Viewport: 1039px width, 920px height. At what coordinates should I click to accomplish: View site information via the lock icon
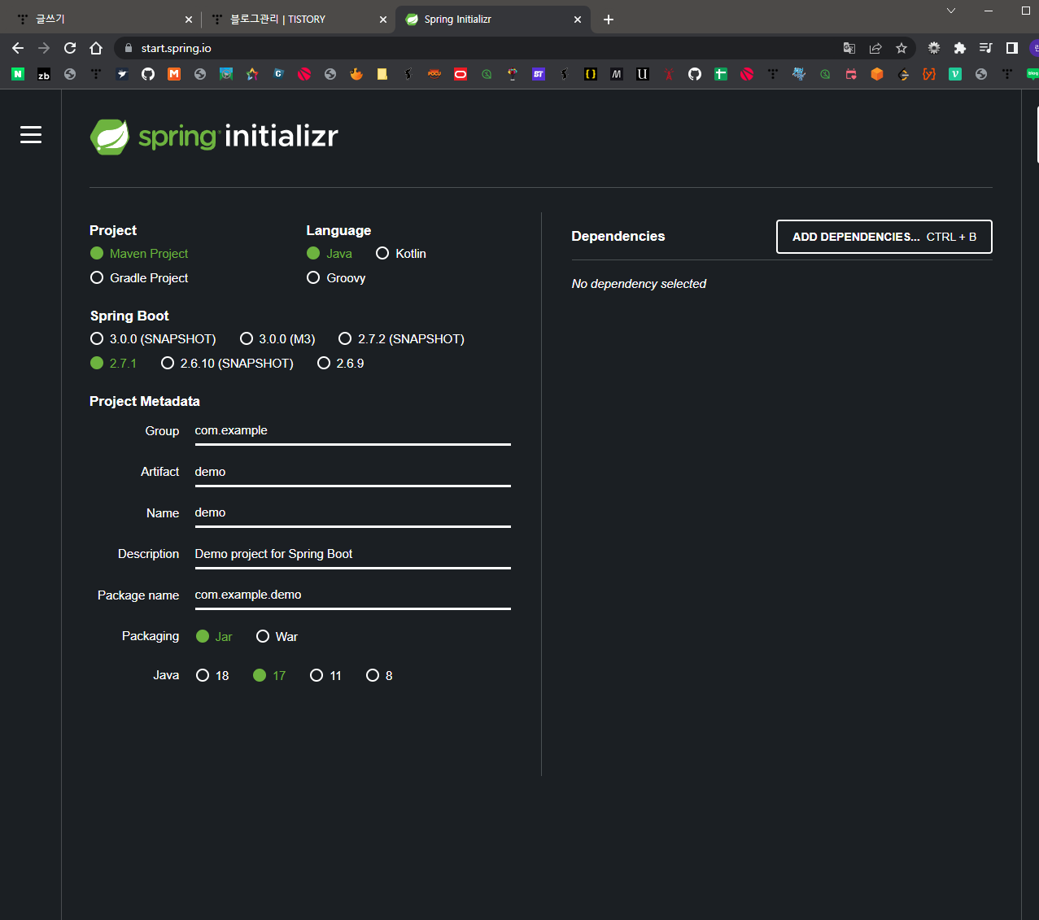128,48
